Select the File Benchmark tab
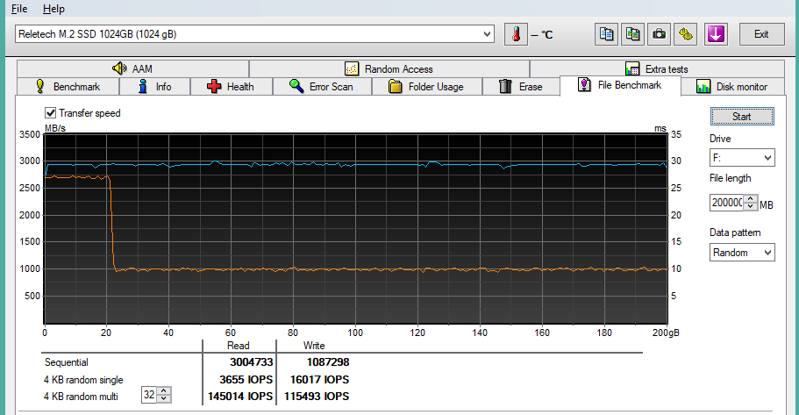Image resolution: width=799 pixels, height=415 pixels. 620,85
